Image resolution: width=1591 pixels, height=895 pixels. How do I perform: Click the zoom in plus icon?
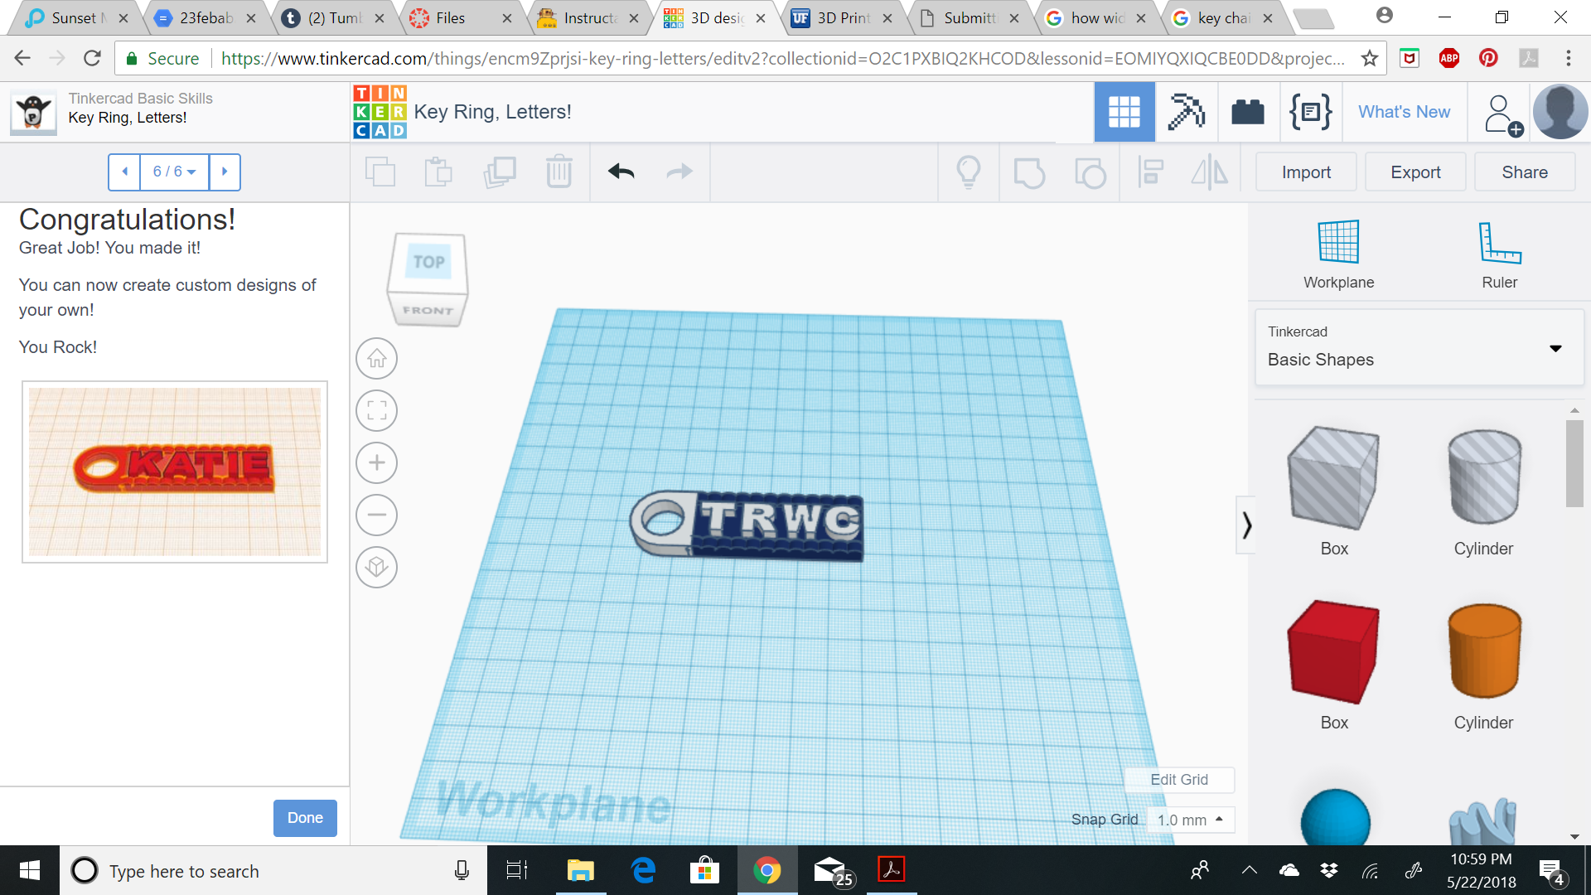(x=377, y=463)
